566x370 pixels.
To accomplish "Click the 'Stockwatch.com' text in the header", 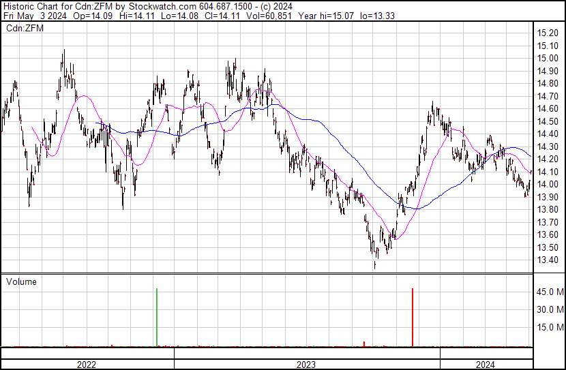I will (163, 6).
